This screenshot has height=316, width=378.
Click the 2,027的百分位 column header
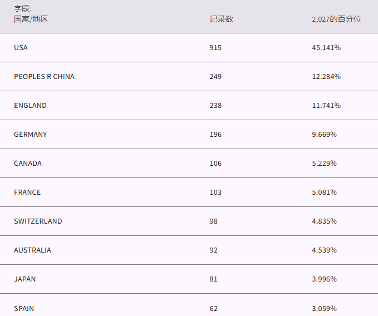tap(336, 19)
